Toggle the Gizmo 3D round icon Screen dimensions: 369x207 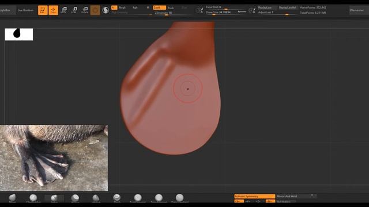95,10
